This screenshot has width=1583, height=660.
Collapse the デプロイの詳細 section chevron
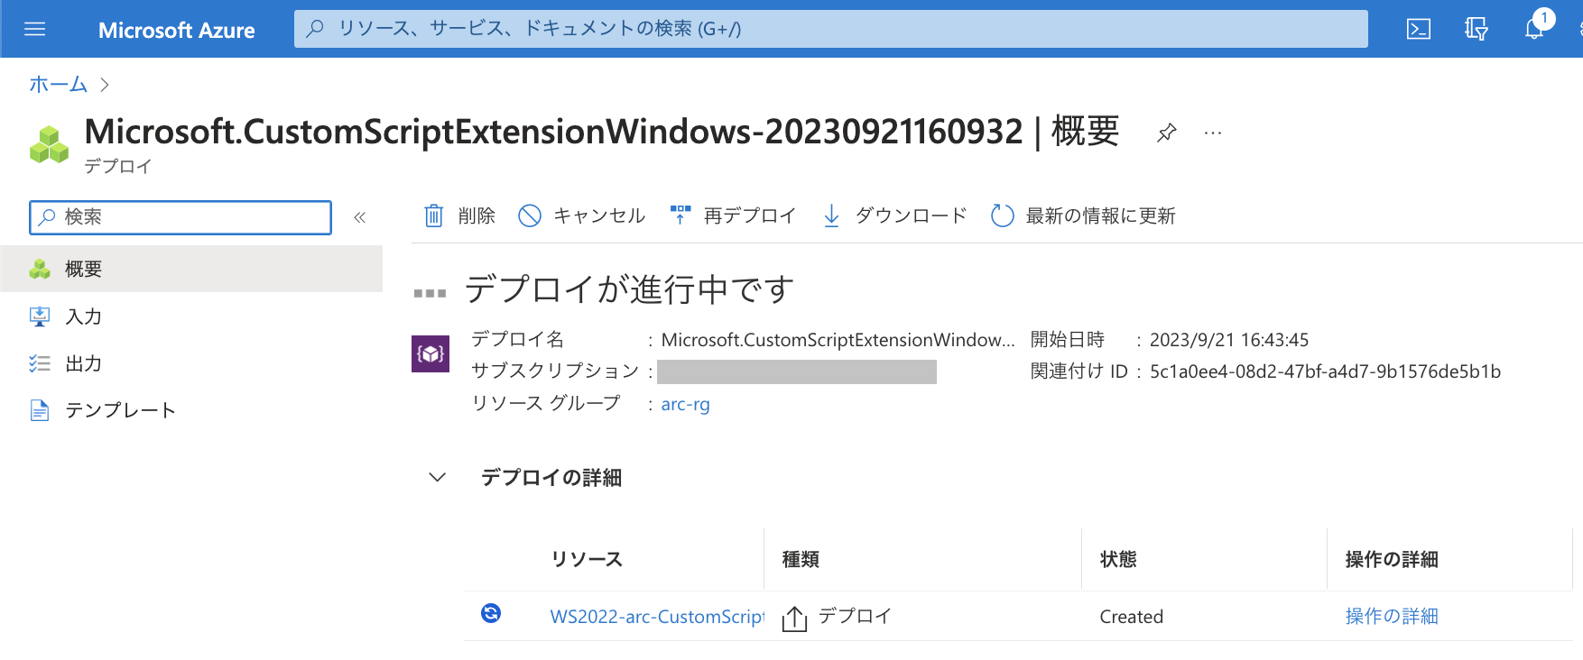[x=438, y=477]
